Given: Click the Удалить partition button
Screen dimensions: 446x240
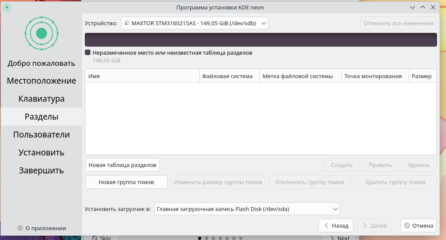Looking at the screenshot, I should (x=419, y=165).
